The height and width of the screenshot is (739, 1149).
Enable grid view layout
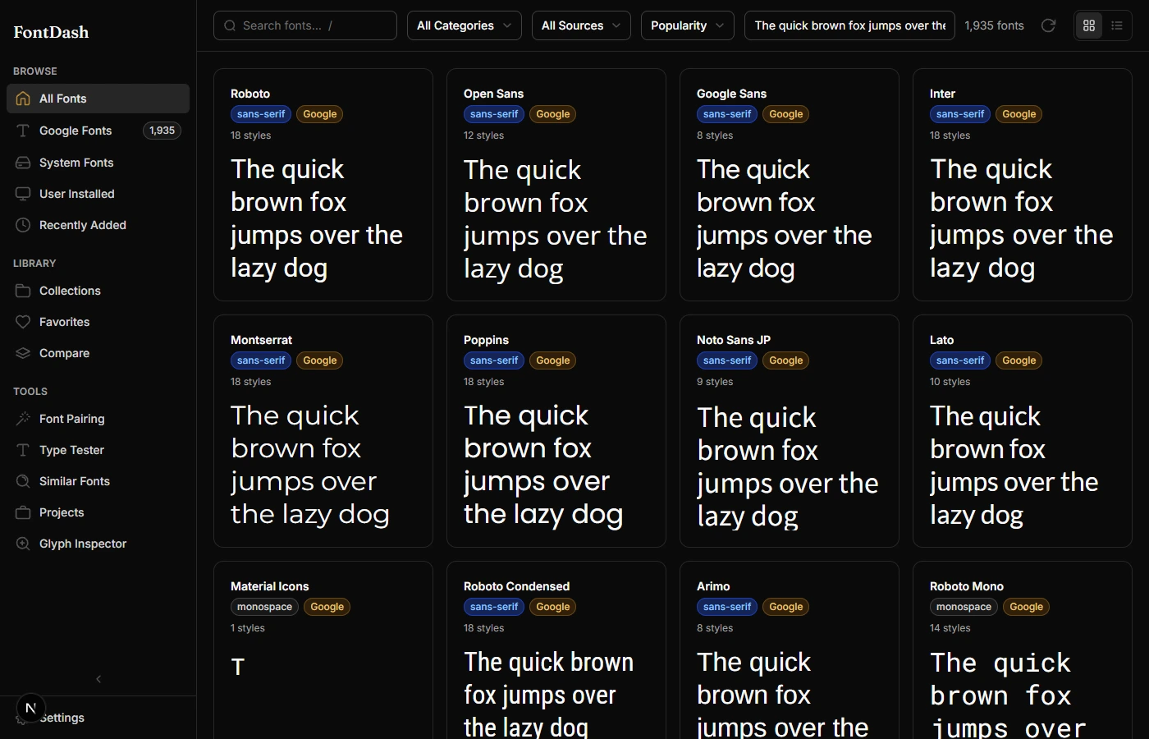[1089, 25]
